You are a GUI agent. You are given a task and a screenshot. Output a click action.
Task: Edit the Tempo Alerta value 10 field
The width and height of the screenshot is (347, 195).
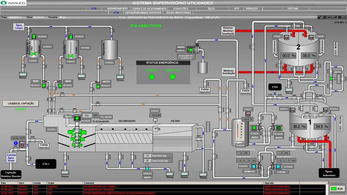click(147, 156)
